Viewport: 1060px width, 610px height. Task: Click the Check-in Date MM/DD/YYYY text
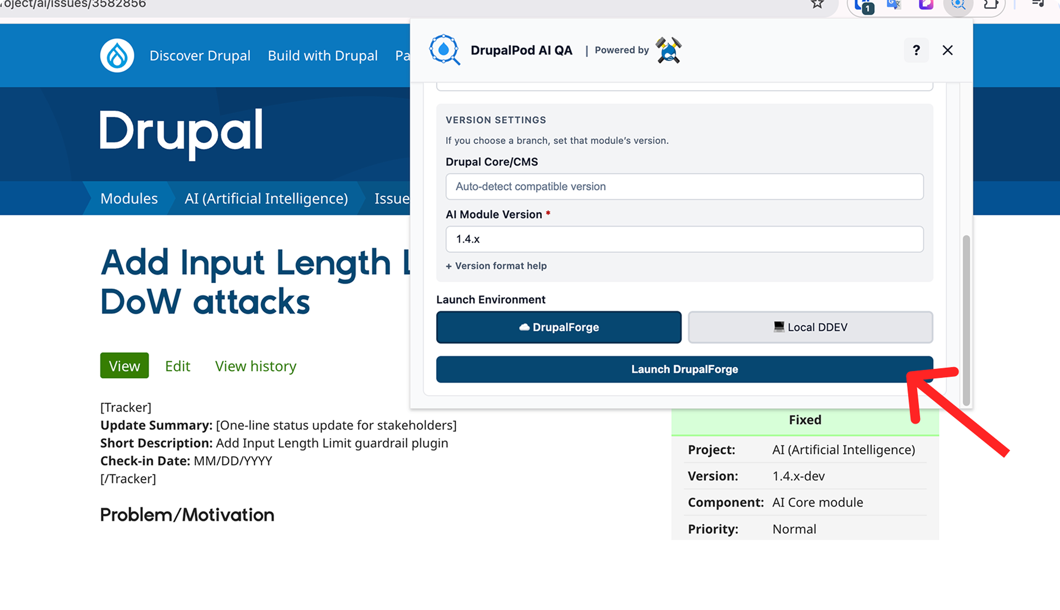[186, 461]
